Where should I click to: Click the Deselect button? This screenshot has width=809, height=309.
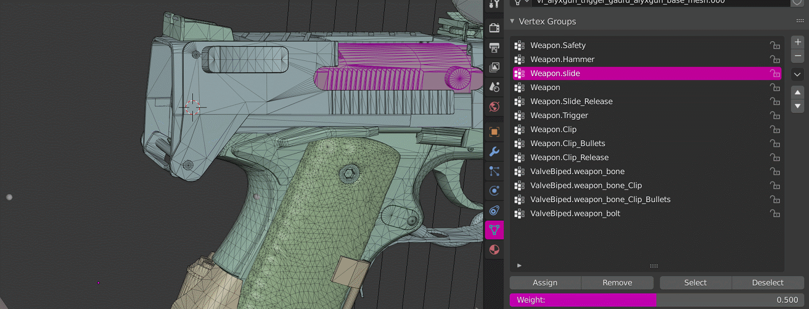point(768,283)
